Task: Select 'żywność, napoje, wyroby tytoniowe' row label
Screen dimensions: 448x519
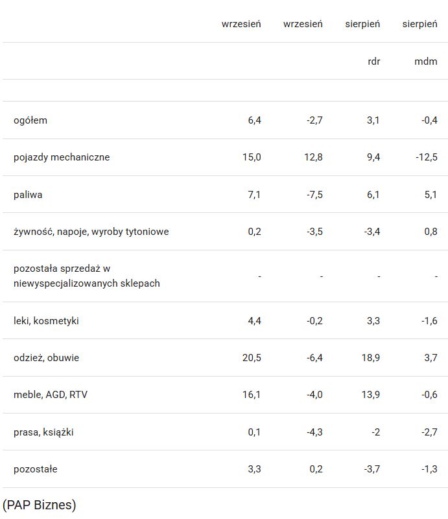Action: pos(91,232)
